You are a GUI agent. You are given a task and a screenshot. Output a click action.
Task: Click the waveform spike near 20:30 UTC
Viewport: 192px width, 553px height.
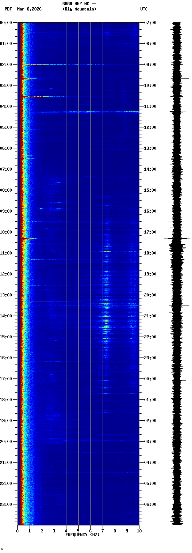pyautogui.click(x=179, y=305)
